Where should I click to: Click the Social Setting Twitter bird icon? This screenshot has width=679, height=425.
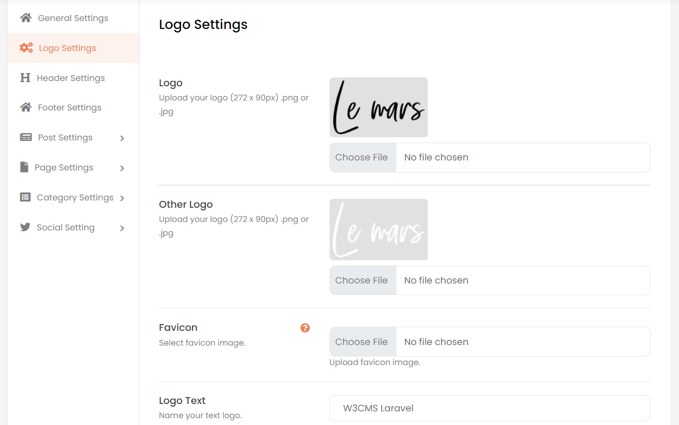tap(25, 227)
